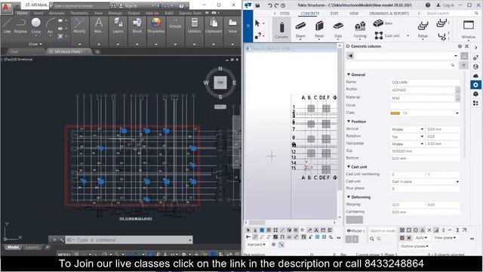This screenshot has width=483, height=272.
Task: Click the Name field showing COLUMN
Action: click(425, 82)
